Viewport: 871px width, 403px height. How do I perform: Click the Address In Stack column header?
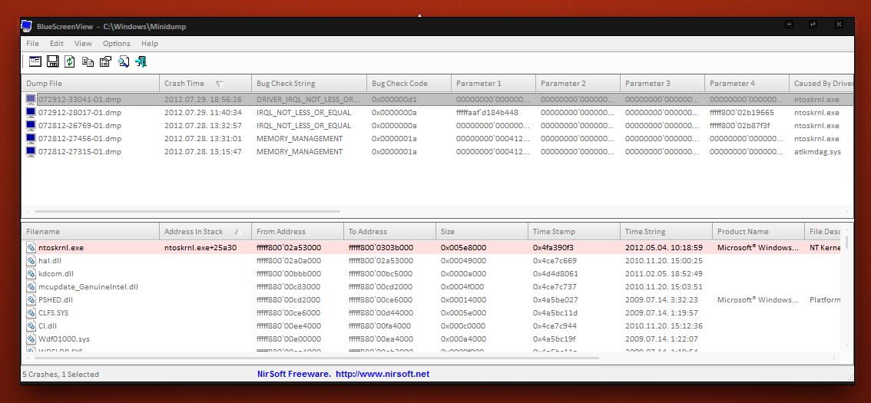tap(206, 232)
